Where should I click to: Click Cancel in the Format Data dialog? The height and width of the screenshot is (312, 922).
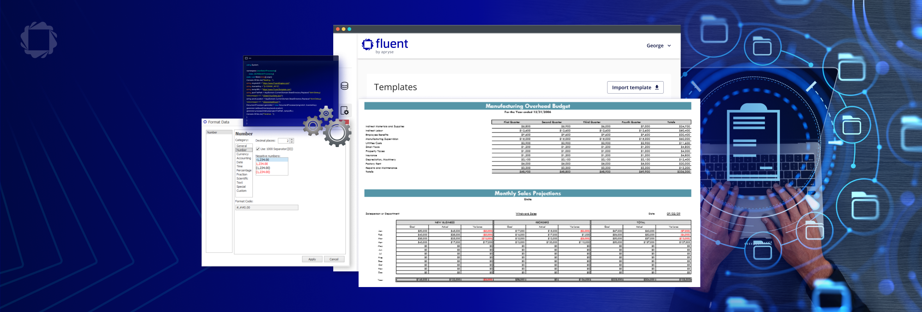pyautogui.click(x=334, y=259)
